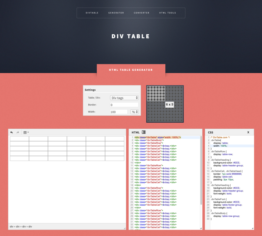
Task: Click the 6 x 5 size label in the grid picker
Action: 169,104
